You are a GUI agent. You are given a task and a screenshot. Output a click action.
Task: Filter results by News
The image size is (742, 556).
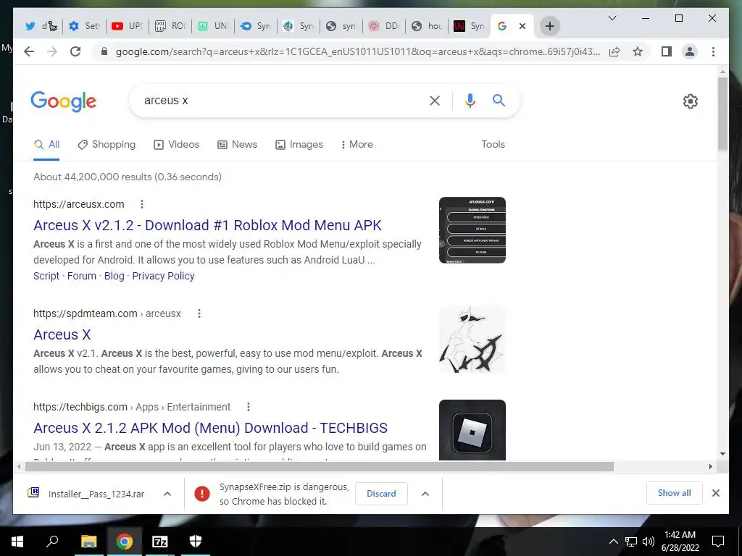237,145
